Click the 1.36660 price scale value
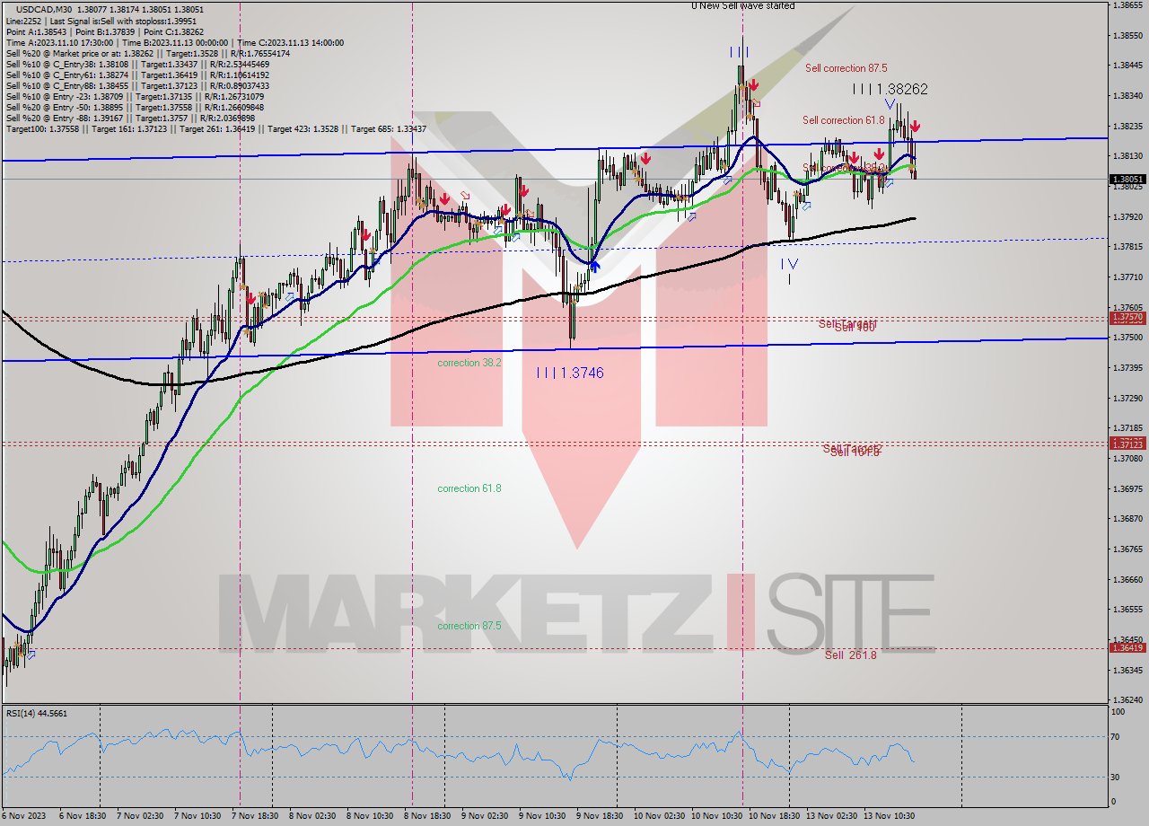 tap(1127, 580)
